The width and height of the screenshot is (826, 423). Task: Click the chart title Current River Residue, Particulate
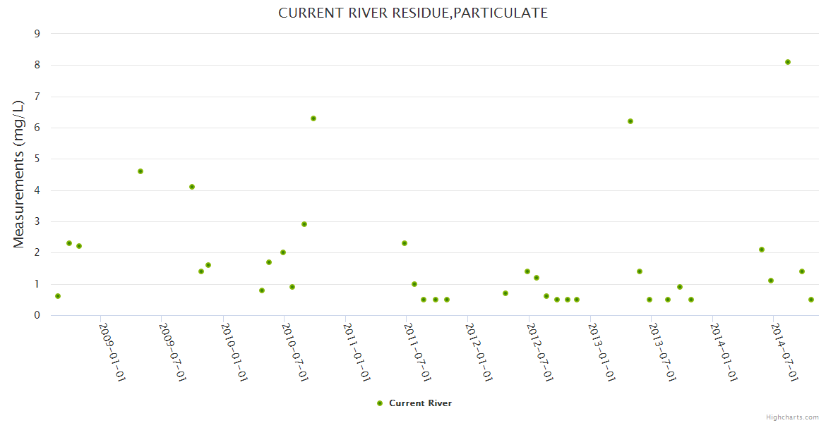(413, 13)
